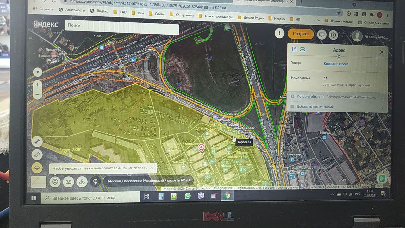
Task: Open the chat messages icon next to Создать
Action: [322, 35]
